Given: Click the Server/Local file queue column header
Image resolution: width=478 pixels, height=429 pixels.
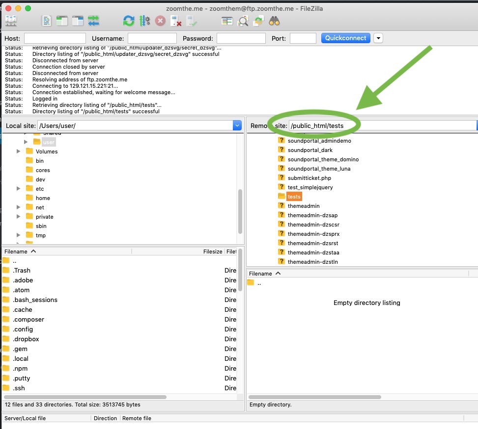Looking at the screenshot, I should (47, 418).
